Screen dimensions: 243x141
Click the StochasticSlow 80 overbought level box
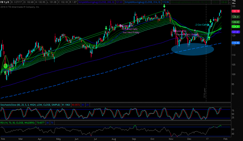tap(83, 105)
